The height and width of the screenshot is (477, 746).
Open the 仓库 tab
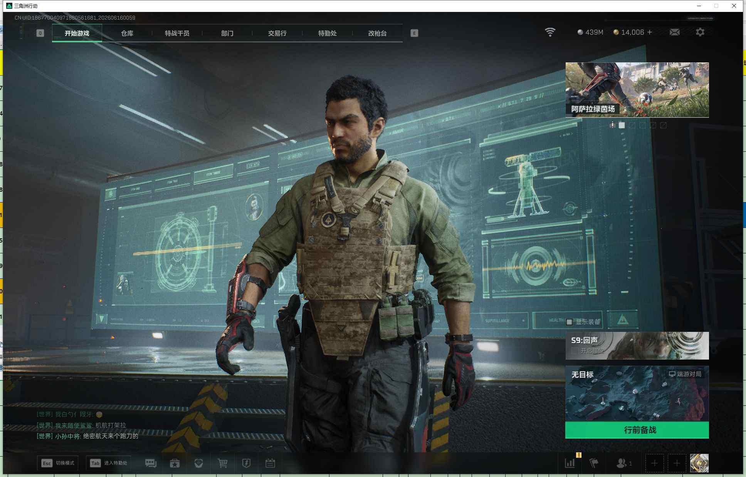coord(127,33)
